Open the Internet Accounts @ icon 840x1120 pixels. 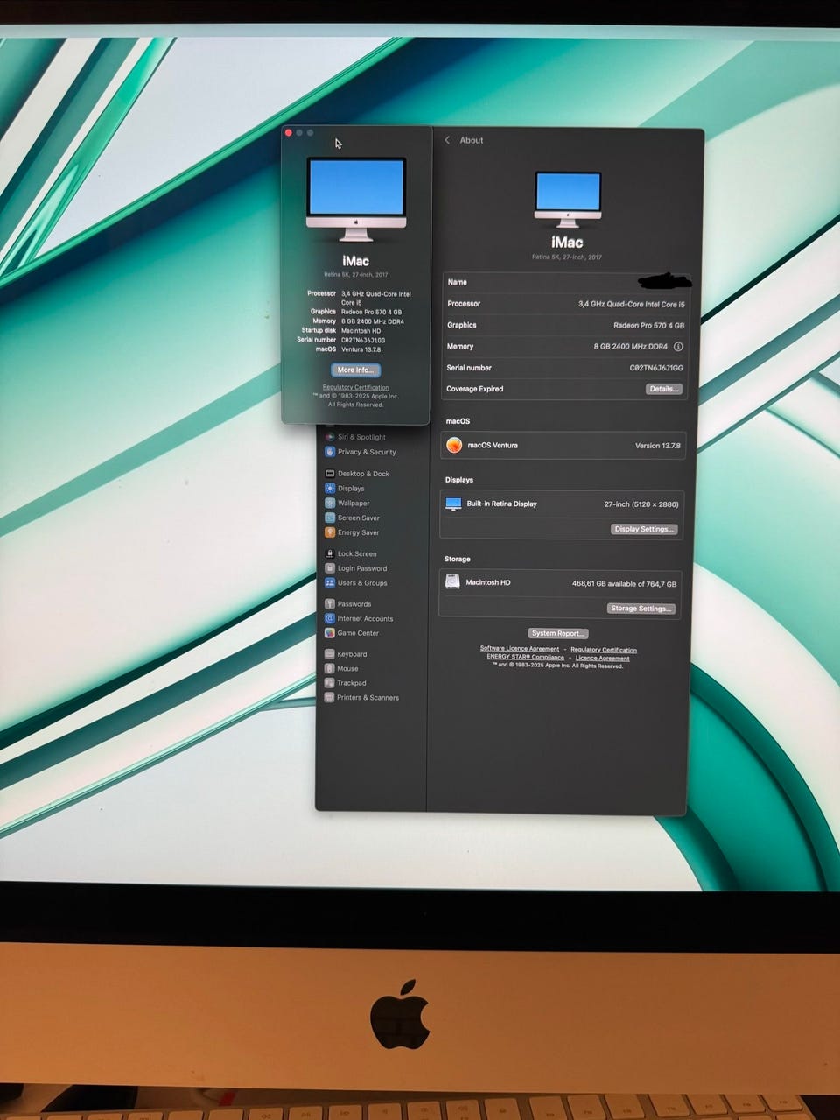[330, 618]
